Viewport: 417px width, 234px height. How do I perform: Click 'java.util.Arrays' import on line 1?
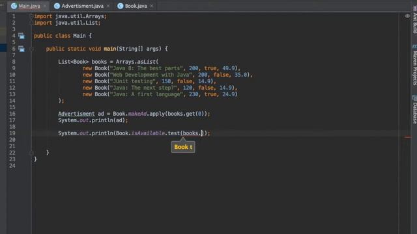tap(79, 16)
